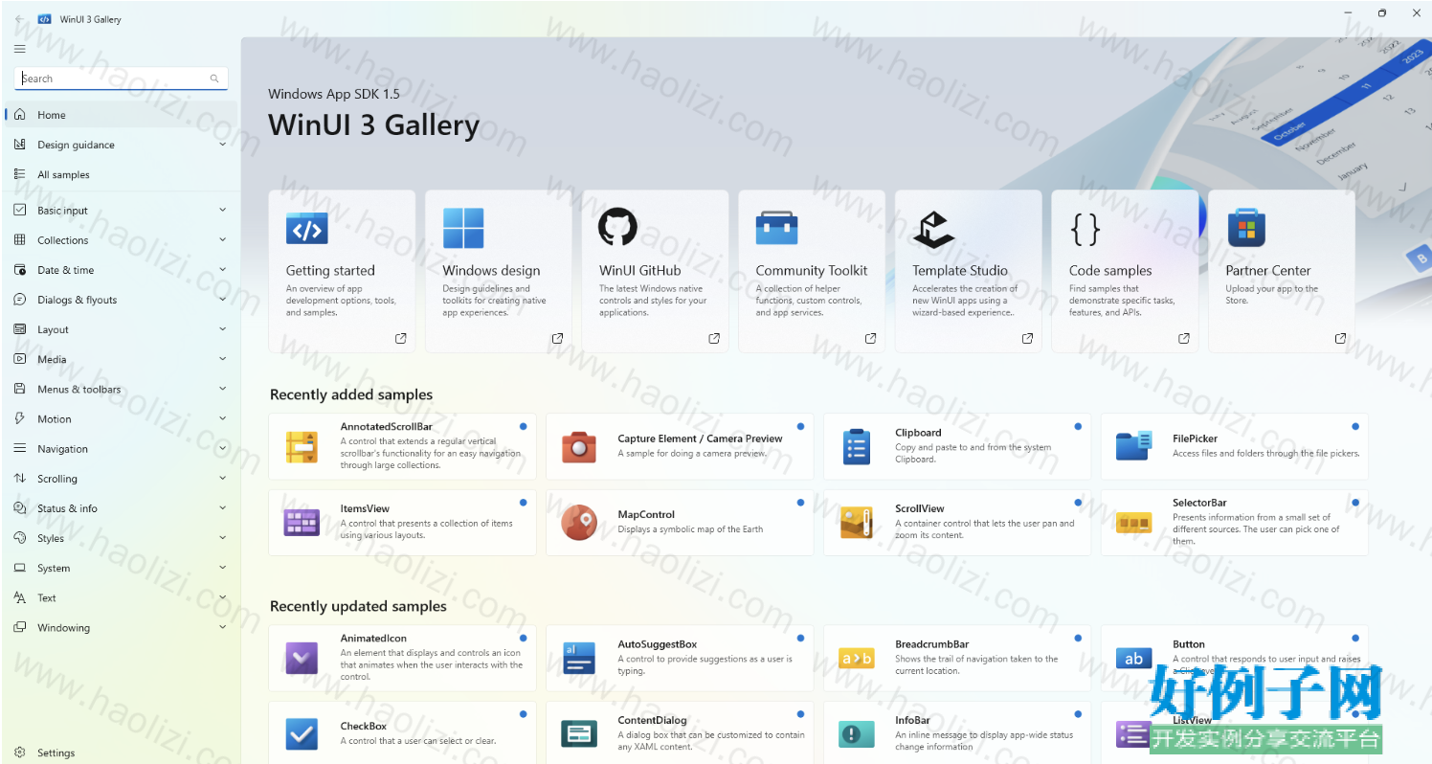Click the InfoBar sample icon
Image resolution: width=1432 pixels, height=764 pixels.
[857, 734]
